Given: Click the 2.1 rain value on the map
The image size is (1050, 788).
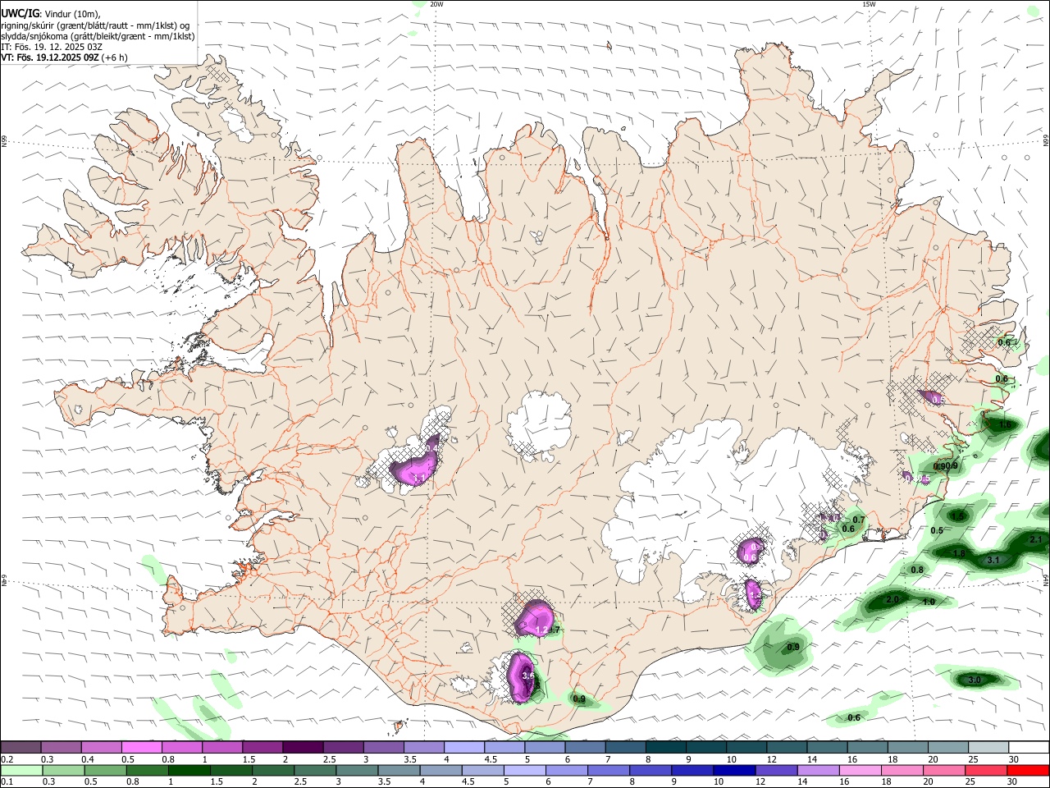Looking at the screenshot, I should tap(1035, 539).
